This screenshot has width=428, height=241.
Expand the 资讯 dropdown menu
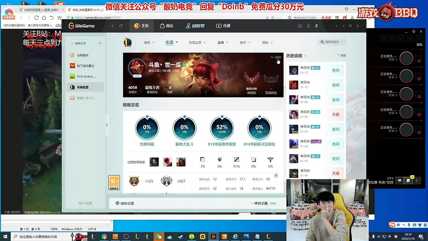(x=149, y=42)
